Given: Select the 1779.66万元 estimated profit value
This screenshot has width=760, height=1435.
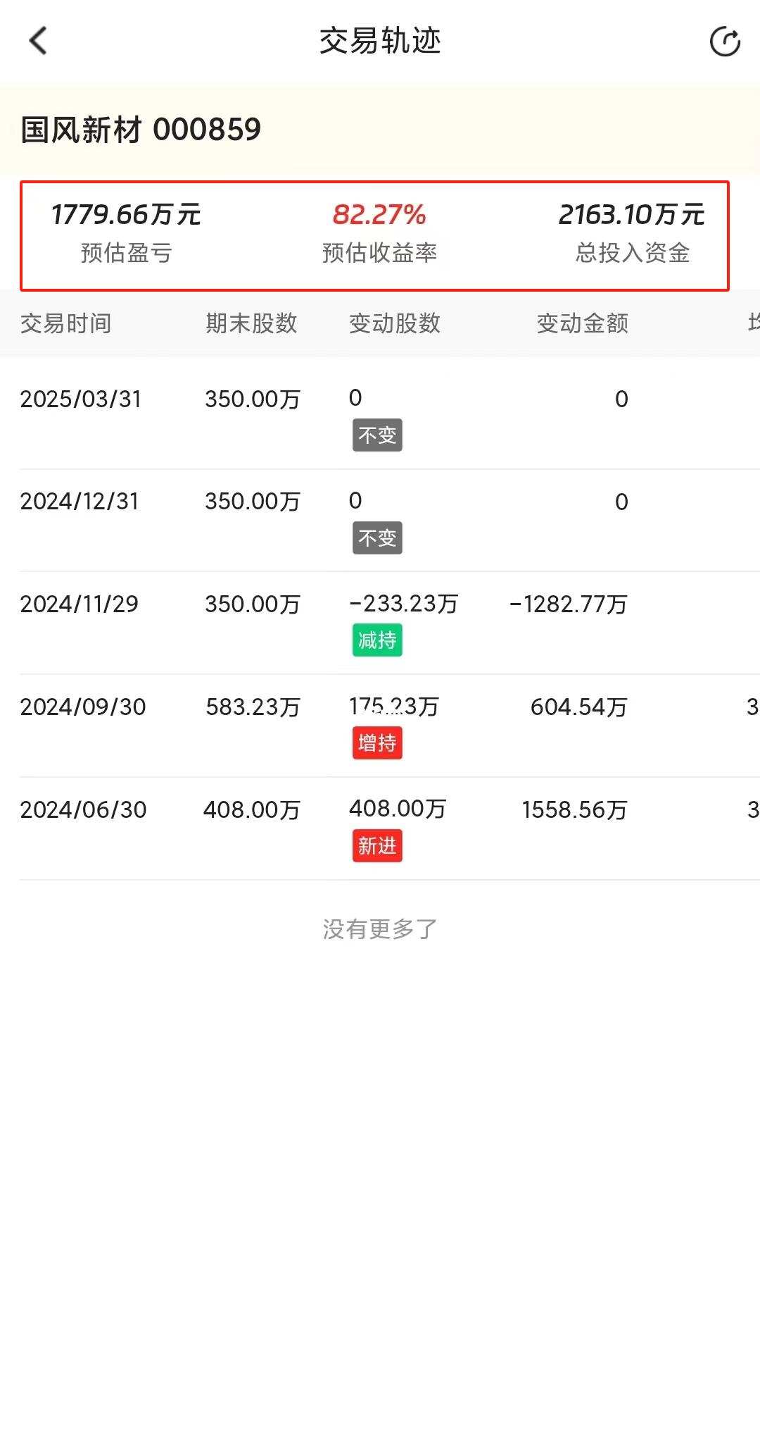Looking at the screenshot, I should pyautogui.click(x=126, y=215).
